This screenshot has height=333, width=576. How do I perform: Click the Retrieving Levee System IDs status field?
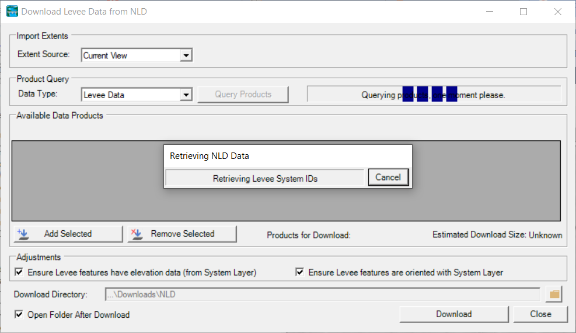point(265,179)
